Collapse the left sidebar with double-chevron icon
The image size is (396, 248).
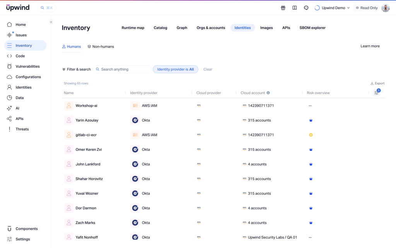(x=51, y=22)
